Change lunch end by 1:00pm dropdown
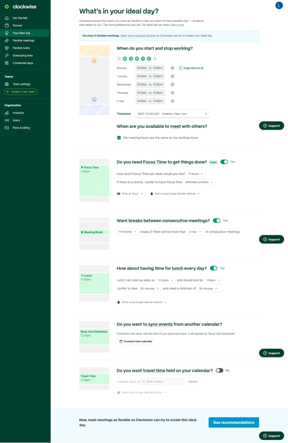 click(213, 280)
